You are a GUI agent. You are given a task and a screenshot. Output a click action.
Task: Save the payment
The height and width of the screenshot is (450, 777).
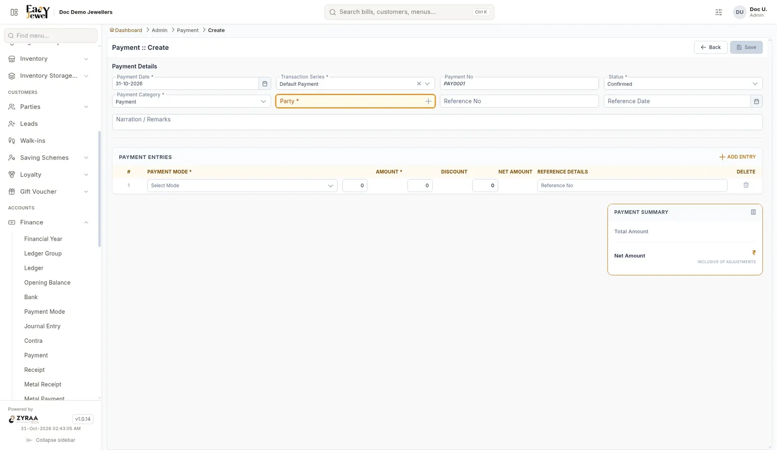pyautogui.click(x=746, y=48)
